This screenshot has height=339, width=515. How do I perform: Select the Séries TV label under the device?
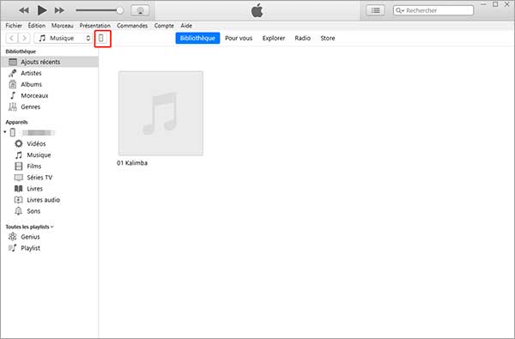[x=39, y=178]
